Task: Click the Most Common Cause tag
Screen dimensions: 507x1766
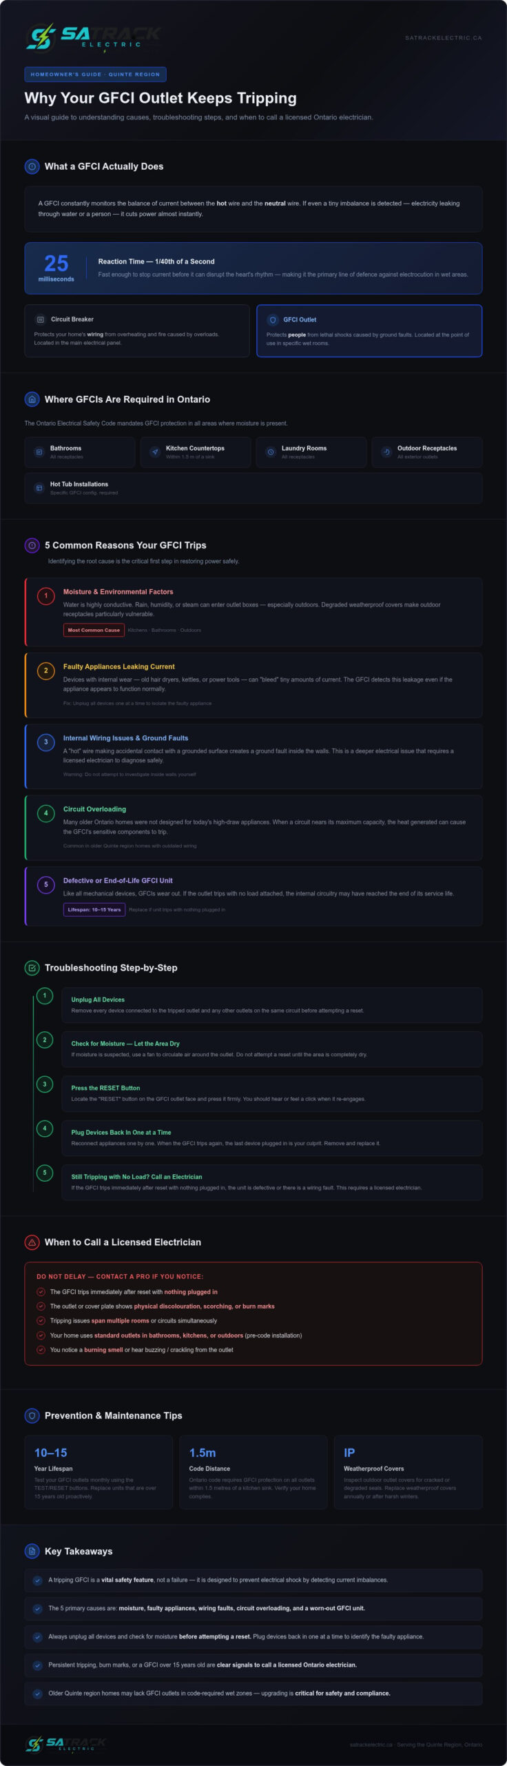Action: coord(94,630)
